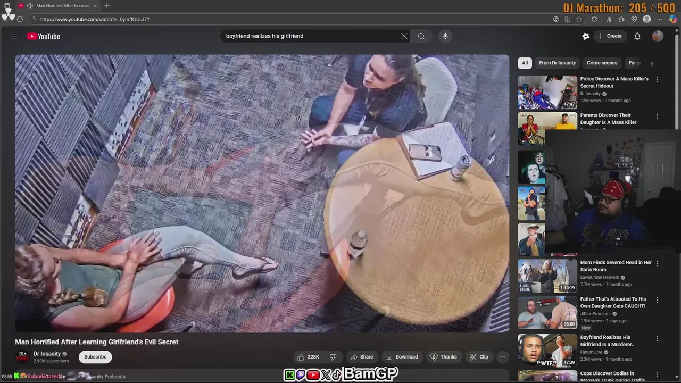Click the Playables star icon beside Create

pos(586,36)
